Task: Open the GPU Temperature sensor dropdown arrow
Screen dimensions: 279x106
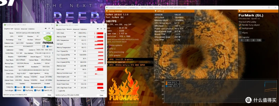Action: tap(75, 40)
